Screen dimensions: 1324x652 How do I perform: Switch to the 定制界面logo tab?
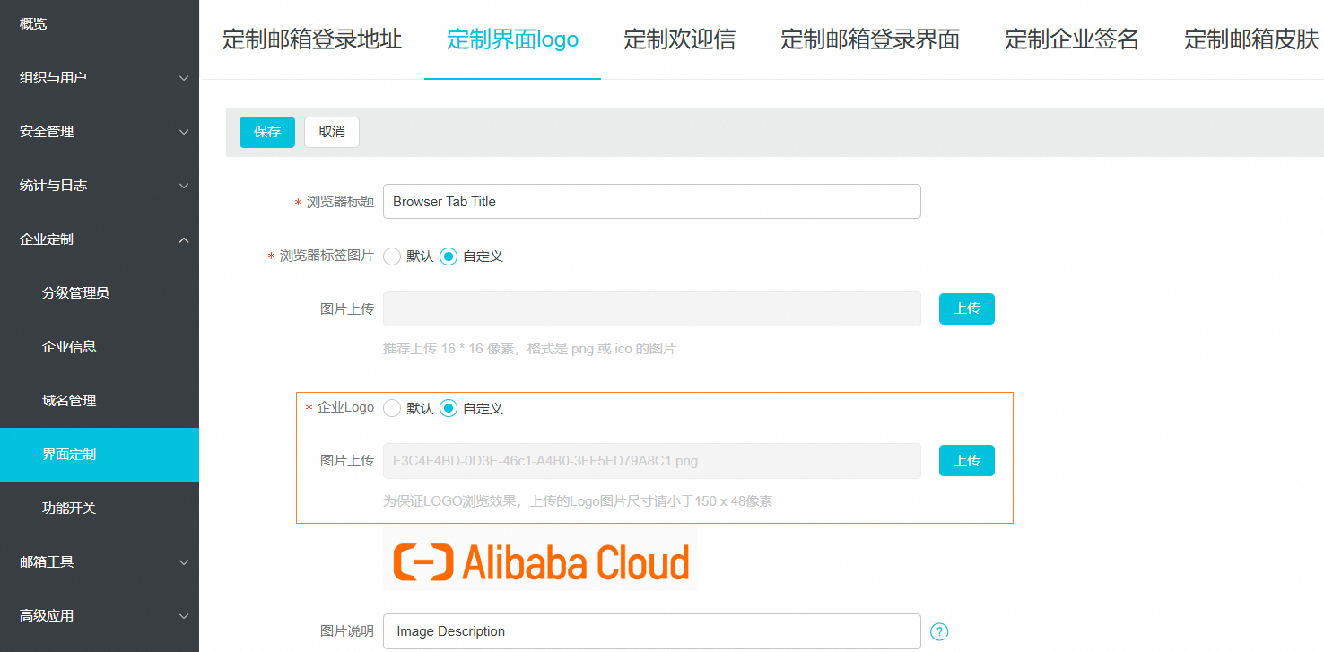(512, 39)
